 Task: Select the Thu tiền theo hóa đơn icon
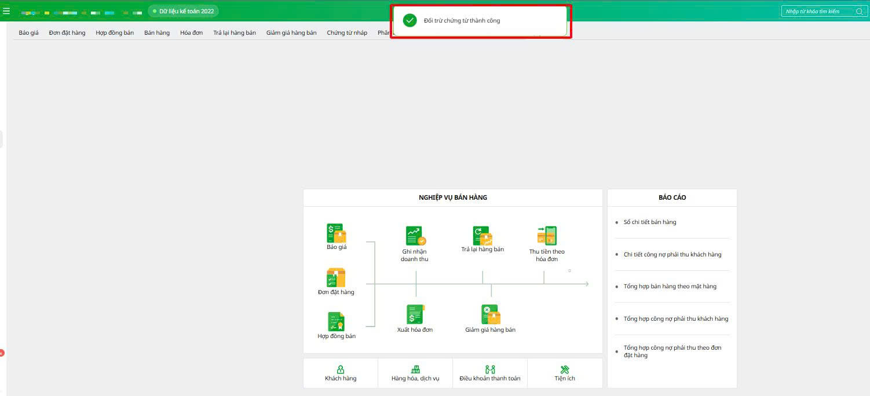click(547, 236)
